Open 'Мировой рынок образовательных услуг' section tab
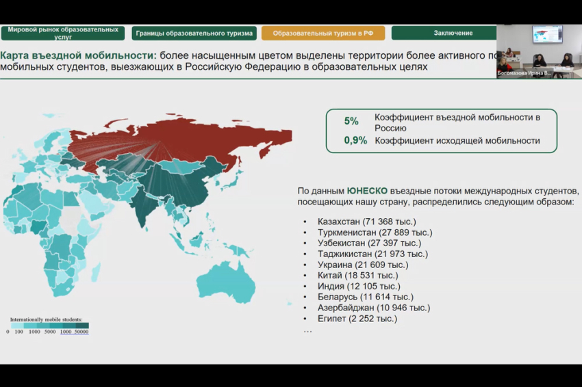The image size is (582, 387). 63,33
